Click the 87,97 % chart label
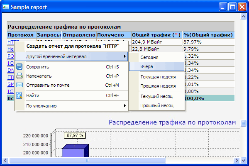The image size is (249, 166). point(75,135)
